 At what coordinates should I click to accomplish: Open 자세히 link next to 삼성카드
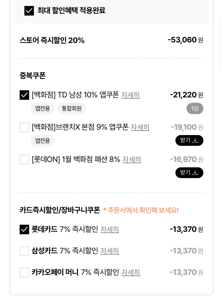coord(110,251)
